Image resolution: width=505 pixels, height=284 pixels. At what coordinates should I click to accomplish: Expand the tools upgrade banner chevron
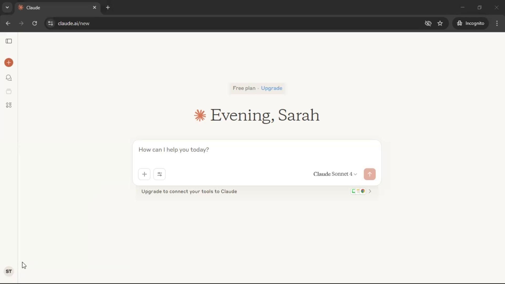tap(370, 191)
